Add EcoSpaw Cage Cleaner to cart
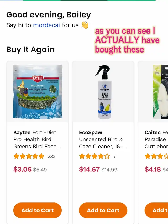 103,210
